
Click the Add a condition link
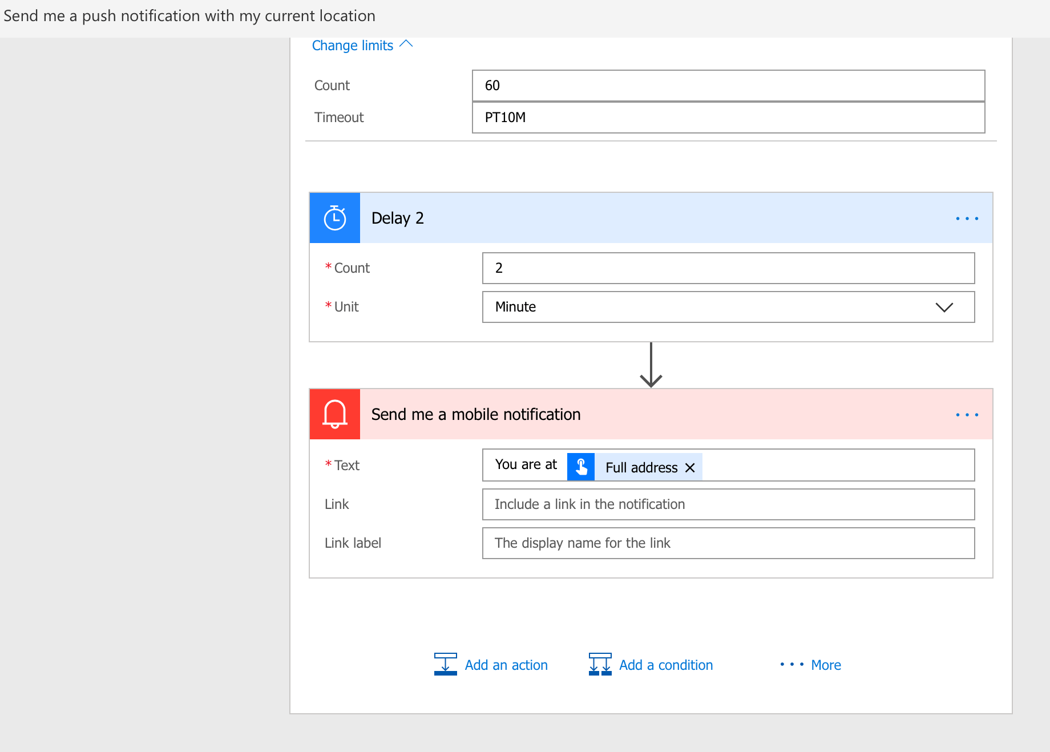pos(666,665)
